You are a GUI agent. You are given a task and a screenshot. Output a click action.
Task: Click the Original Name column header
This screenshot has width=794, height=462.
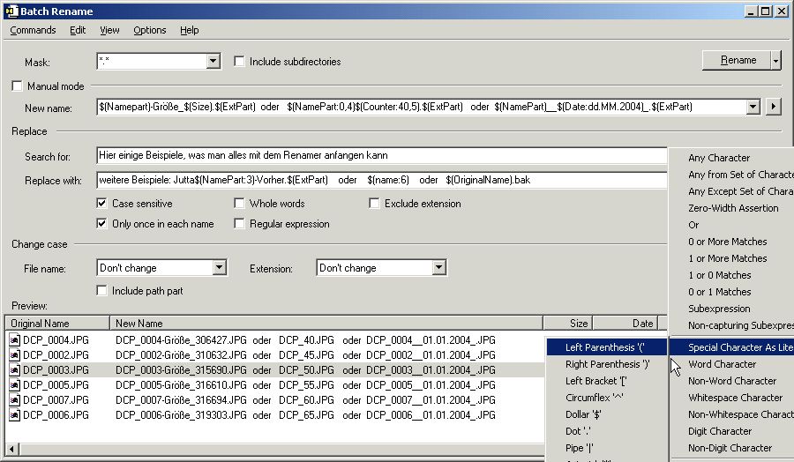click(x=57, y=323)
